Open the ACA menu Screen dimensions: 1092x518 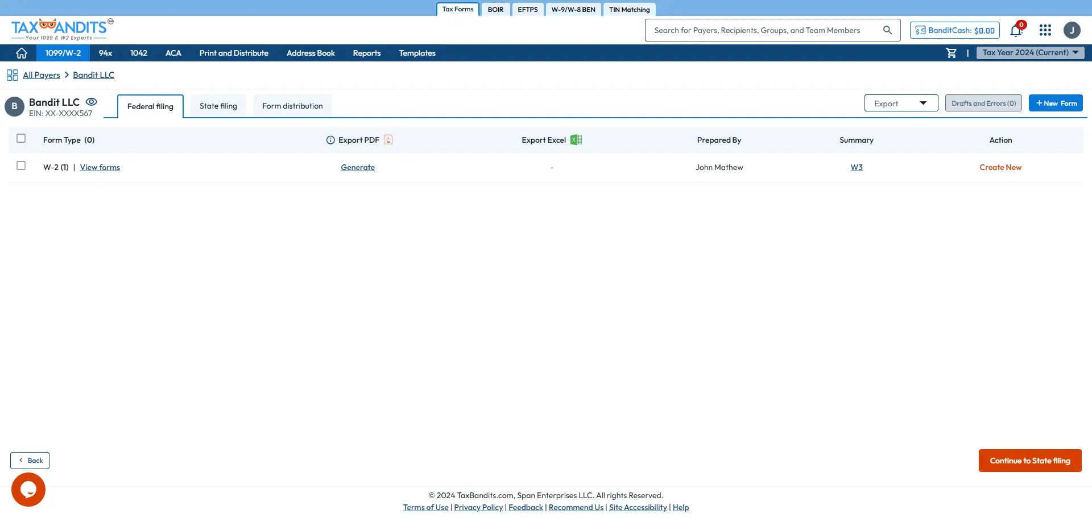173,53
